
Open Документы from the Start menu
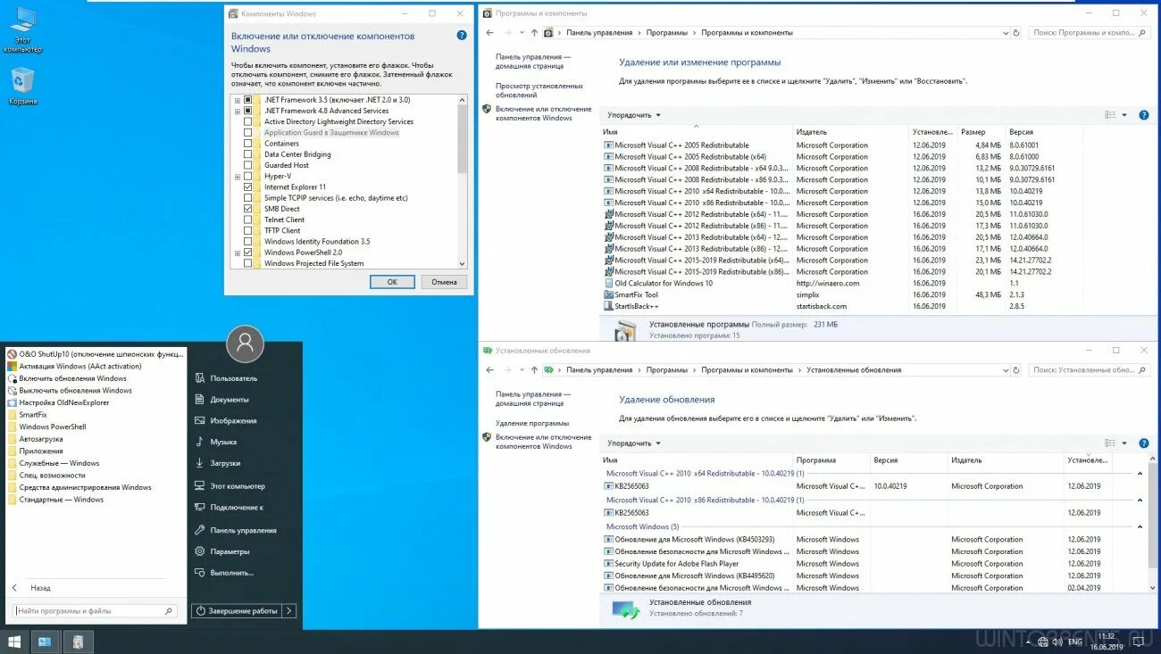230,400
